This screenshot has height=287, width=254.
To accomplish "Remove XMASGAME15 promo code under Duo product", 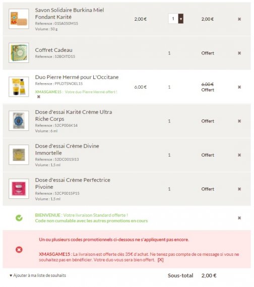I will [39, 97].
